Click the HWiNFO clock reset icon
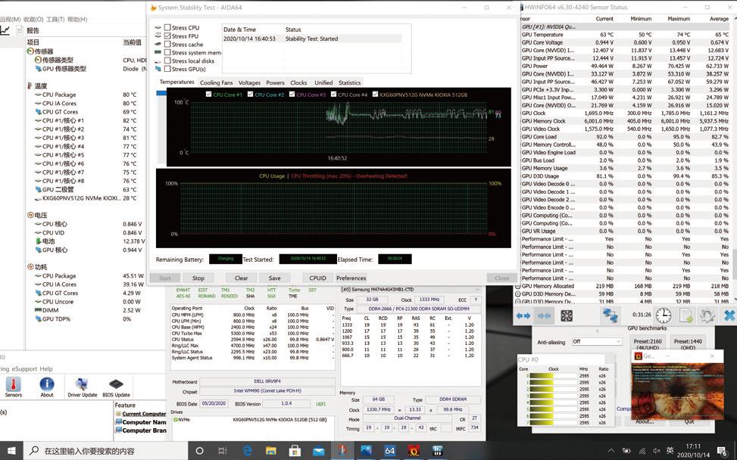Screen dimensions: 737x460 coord(663,315)
